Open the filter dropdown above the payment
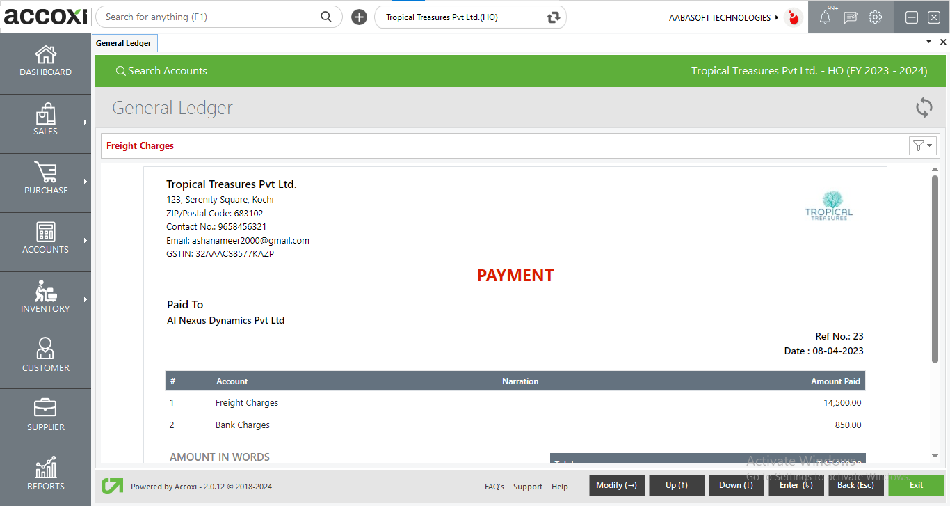Viewport: 950px width, 506px height. pyautogui.click(x=922, y=145)
